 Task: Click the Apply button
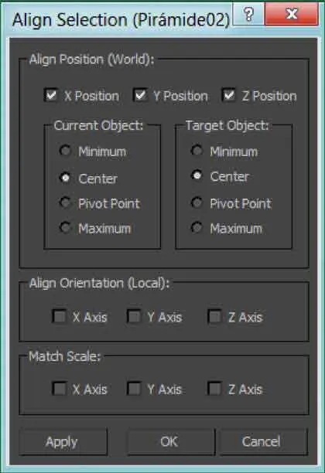click(x=63, y=441)
